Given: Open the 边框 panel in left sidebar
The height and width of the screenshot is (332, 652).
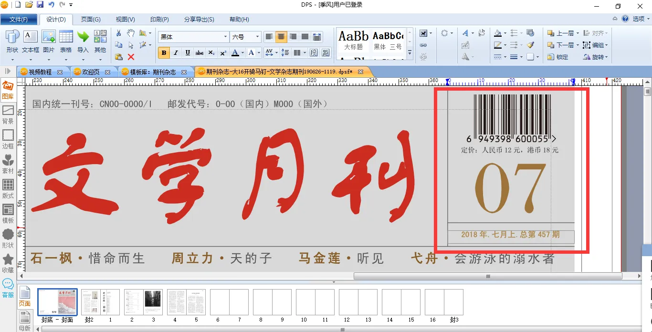Looking at the screenshot, I should 8,140.
